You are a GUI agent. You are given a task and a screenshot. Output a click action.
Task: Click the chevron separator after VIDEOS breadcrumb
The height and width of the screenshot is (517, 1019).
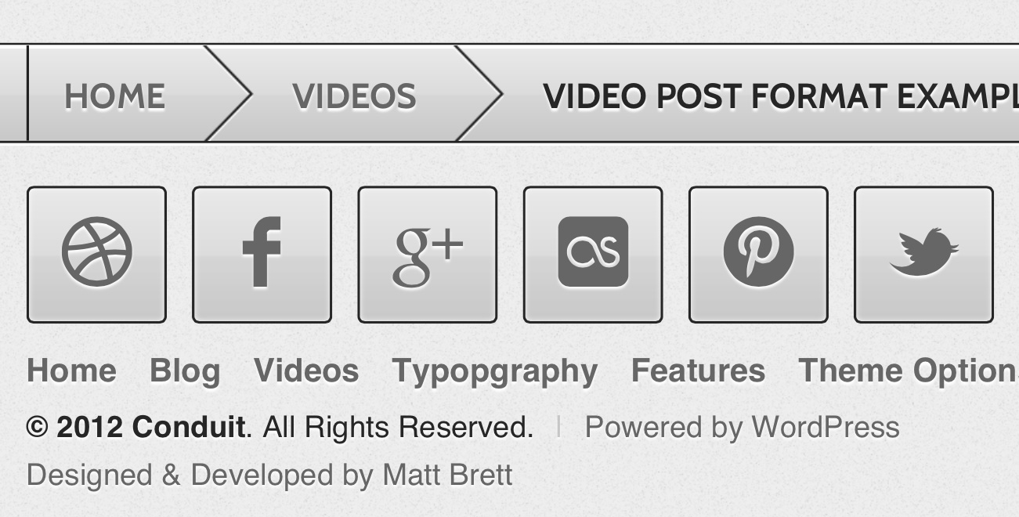pos(479,94)
